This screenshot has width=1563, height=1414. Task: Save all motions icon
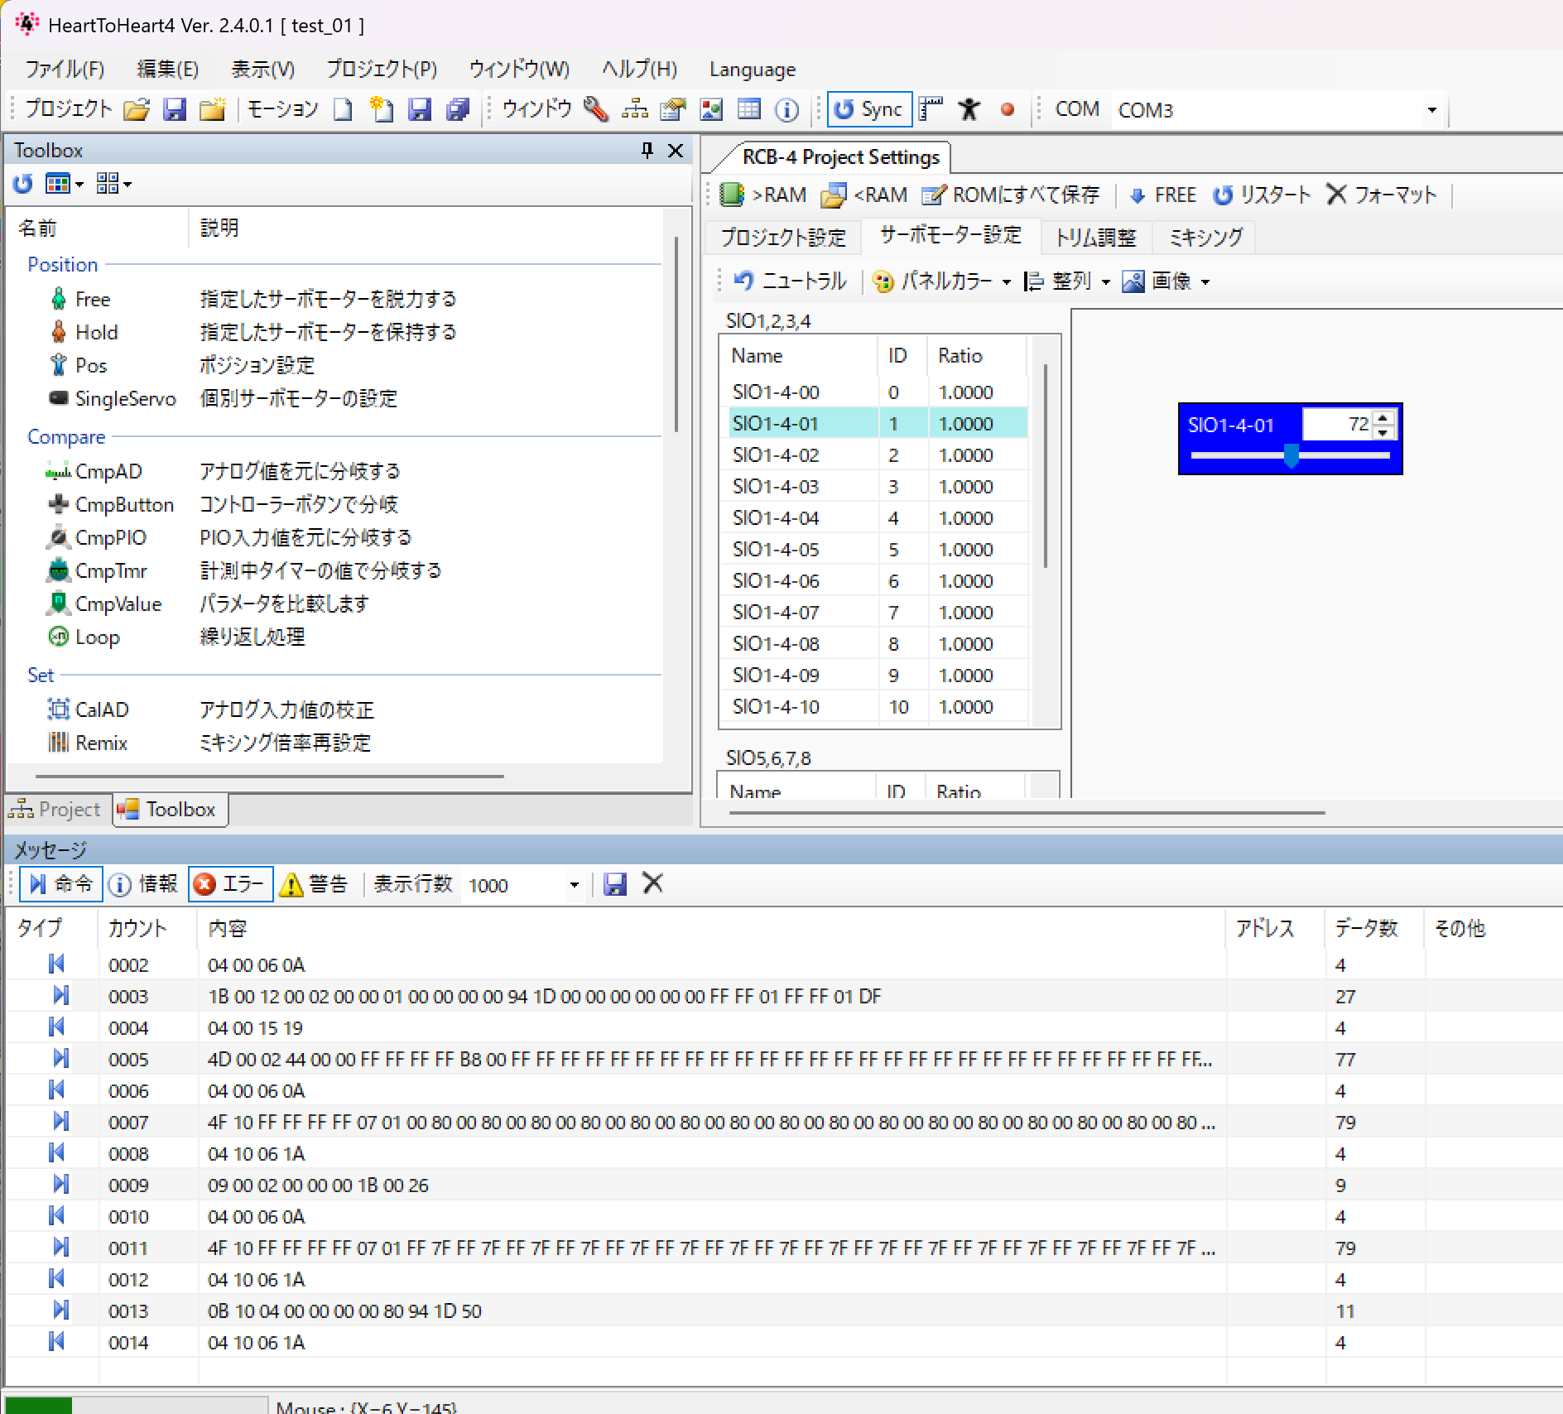458,109
